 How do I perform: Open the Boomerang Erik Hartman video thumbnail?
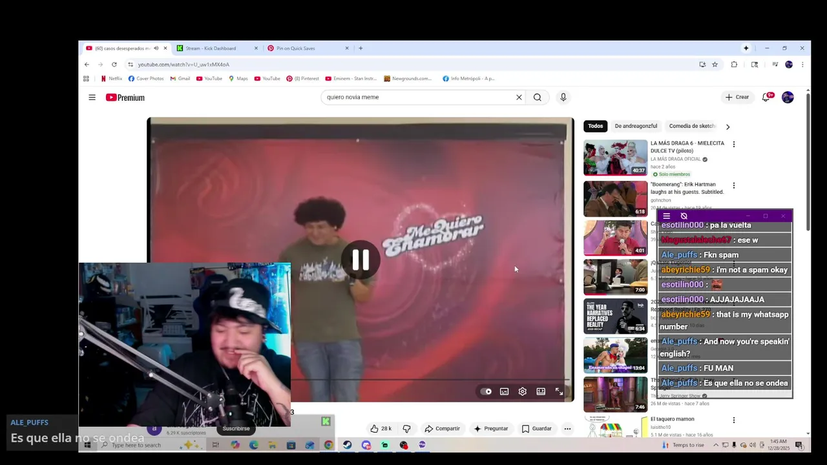pyautogui.click(x=615, y=199)
